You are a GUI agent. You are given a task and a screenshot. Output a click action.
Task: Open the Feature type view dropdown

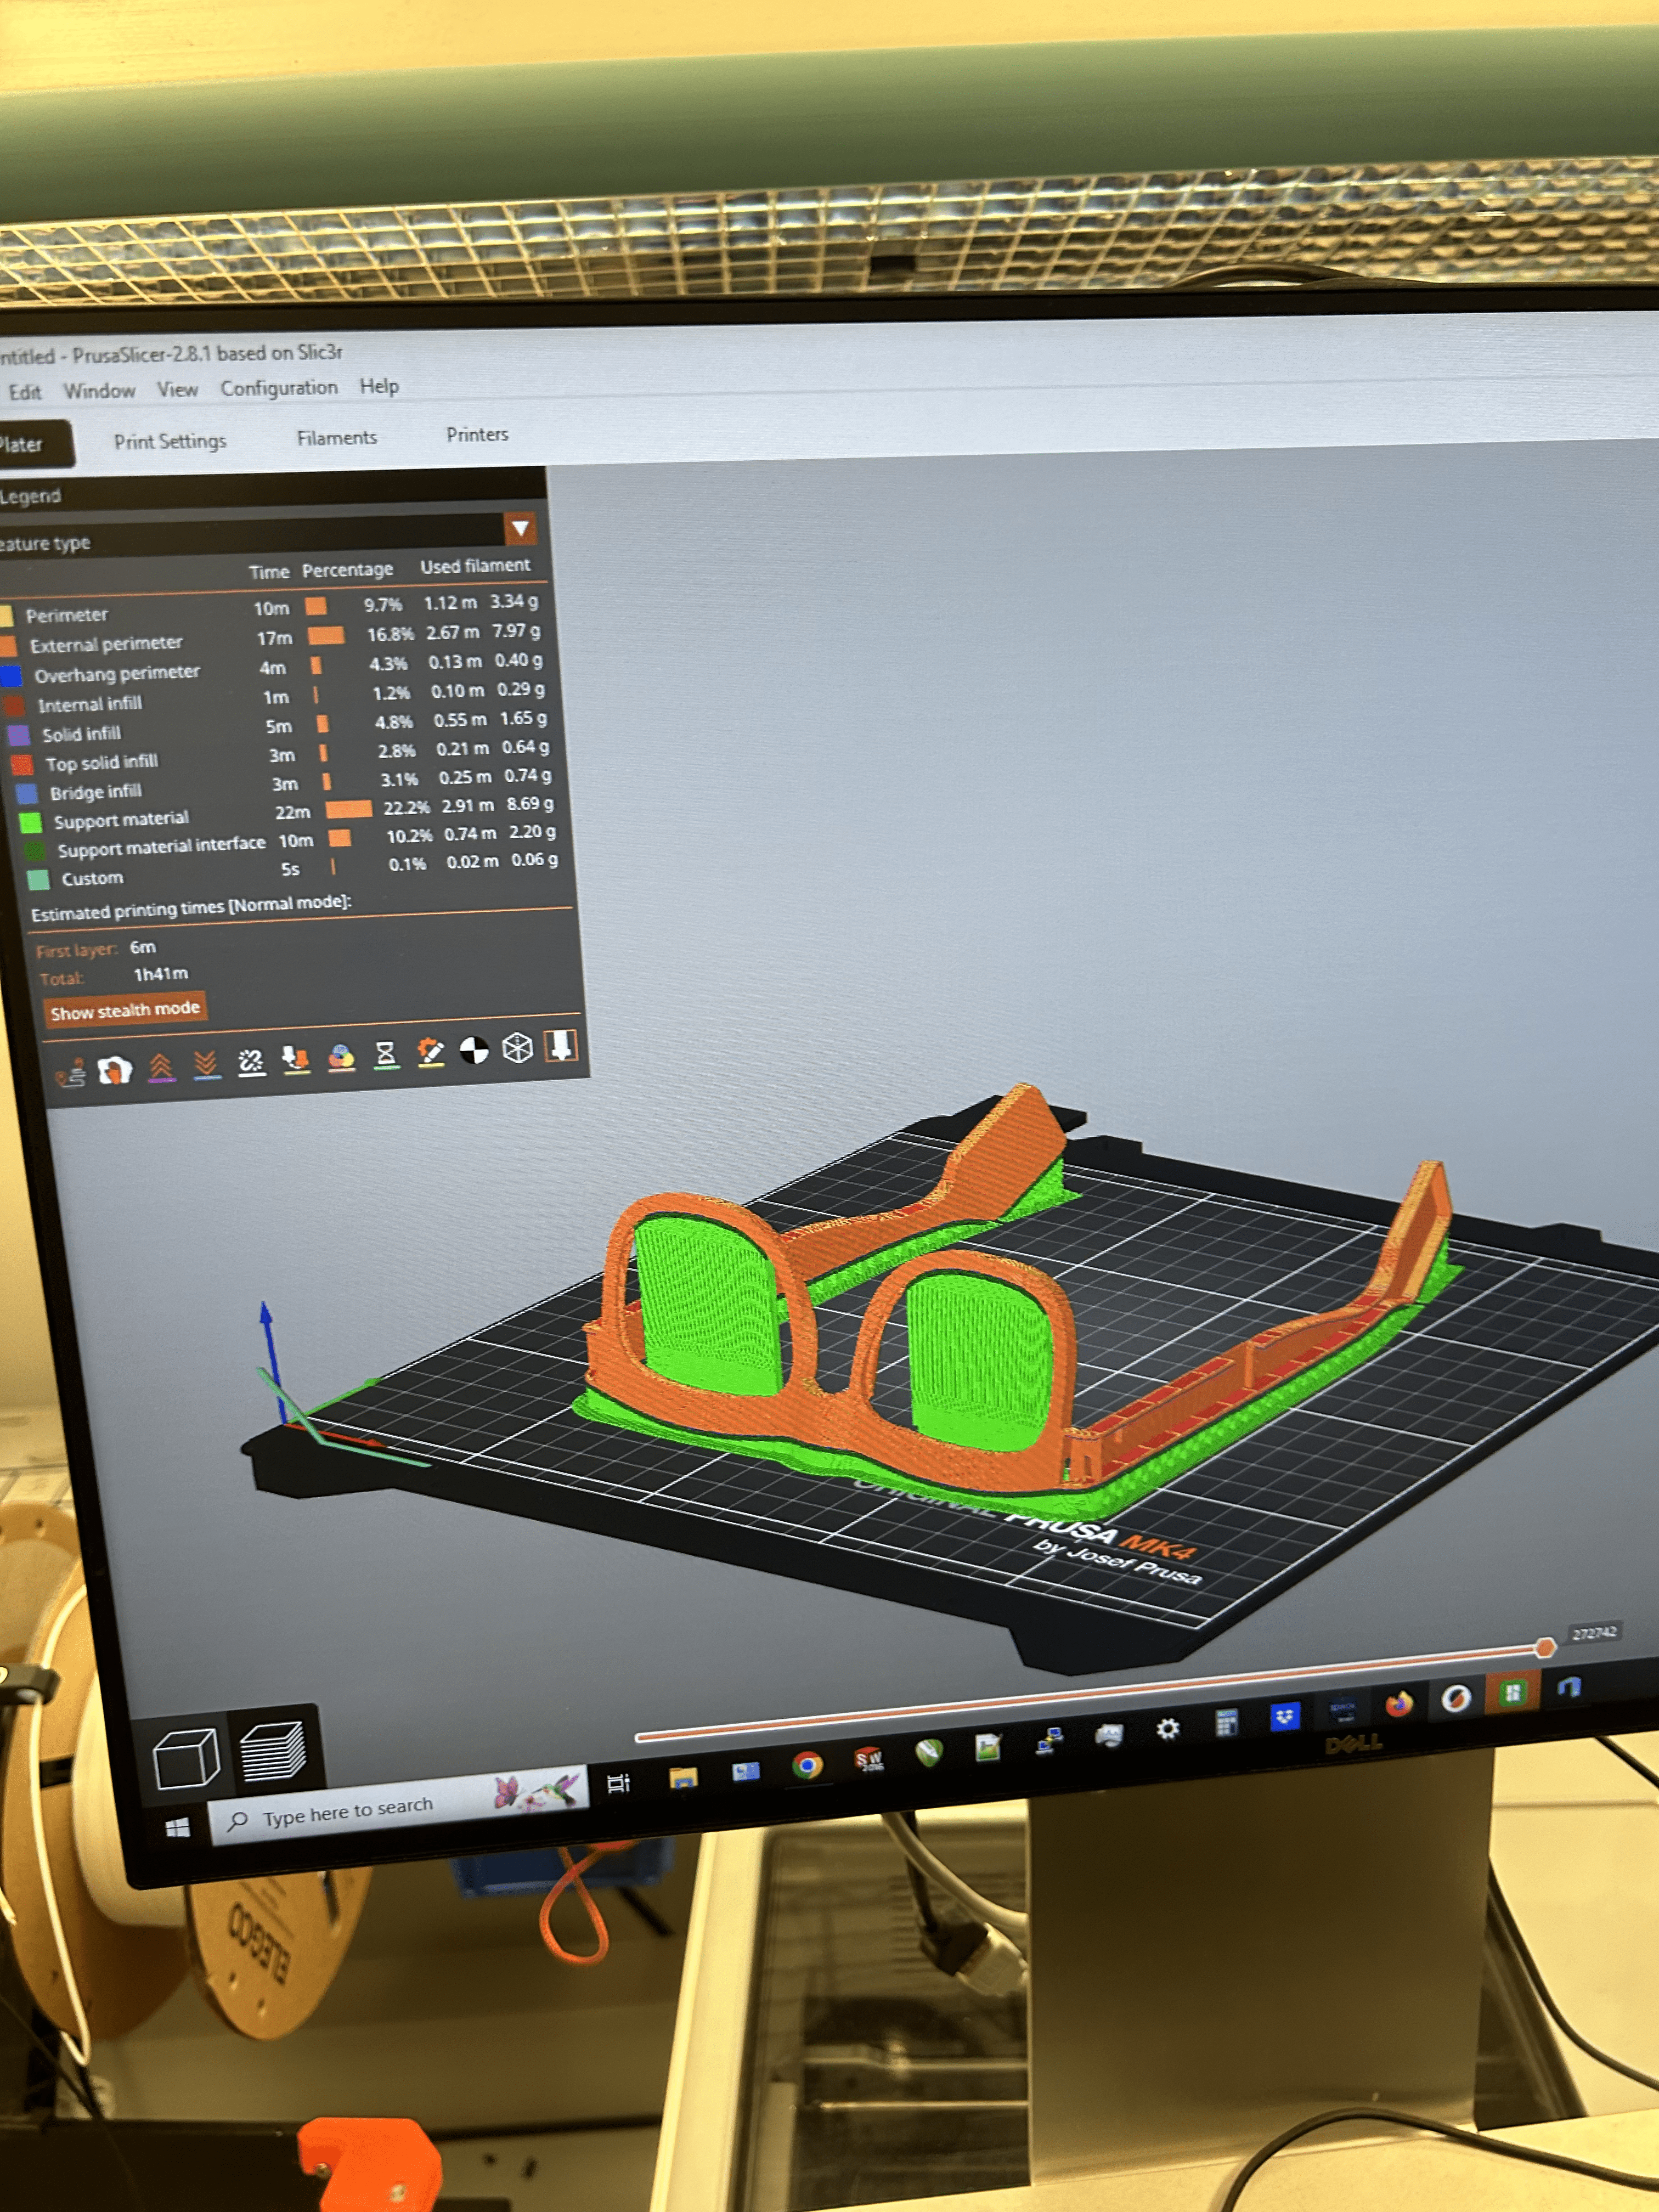[x=520, y=528]
